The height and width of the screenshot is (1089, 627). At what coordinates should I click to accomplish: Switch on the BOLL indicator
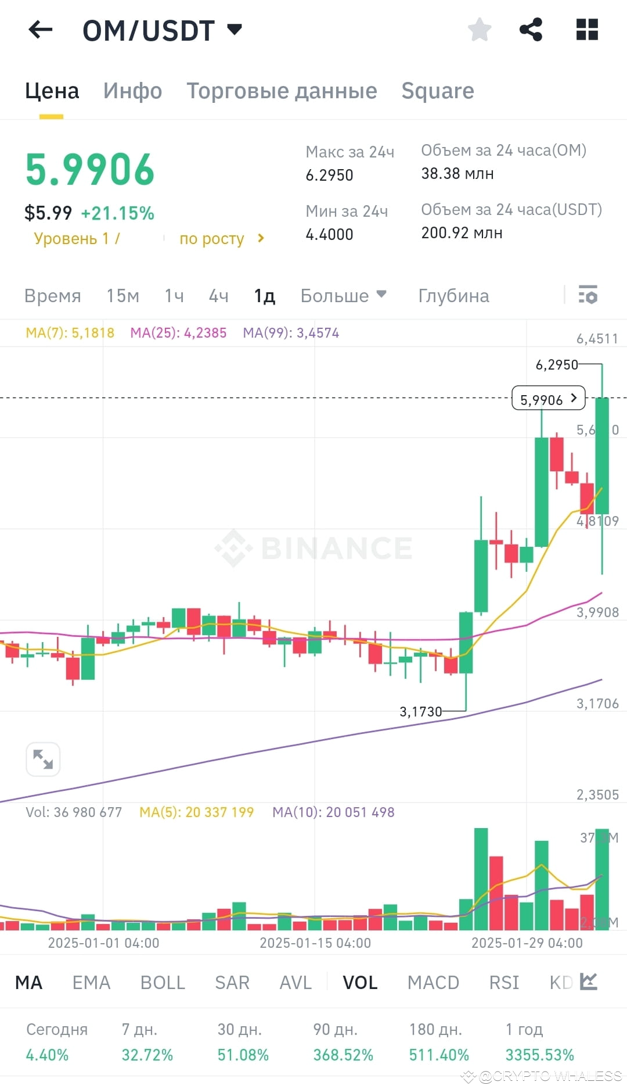click(x=163, y=982)
